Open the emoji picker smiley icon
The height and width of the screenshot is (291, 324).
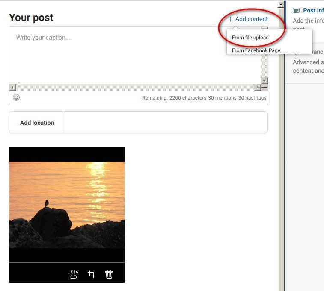(x=16, y=97)
